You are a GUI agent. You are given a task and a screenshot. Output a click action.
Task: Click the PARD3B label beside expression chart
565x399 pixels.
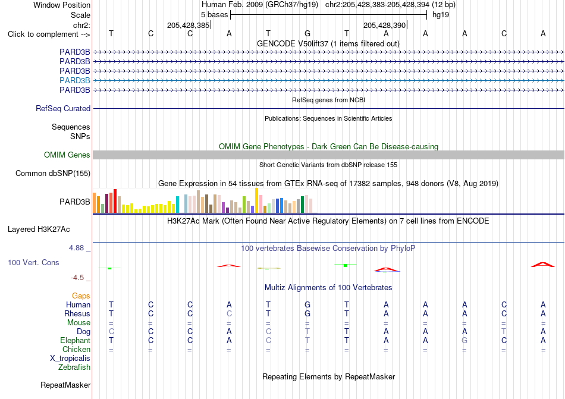74,202
